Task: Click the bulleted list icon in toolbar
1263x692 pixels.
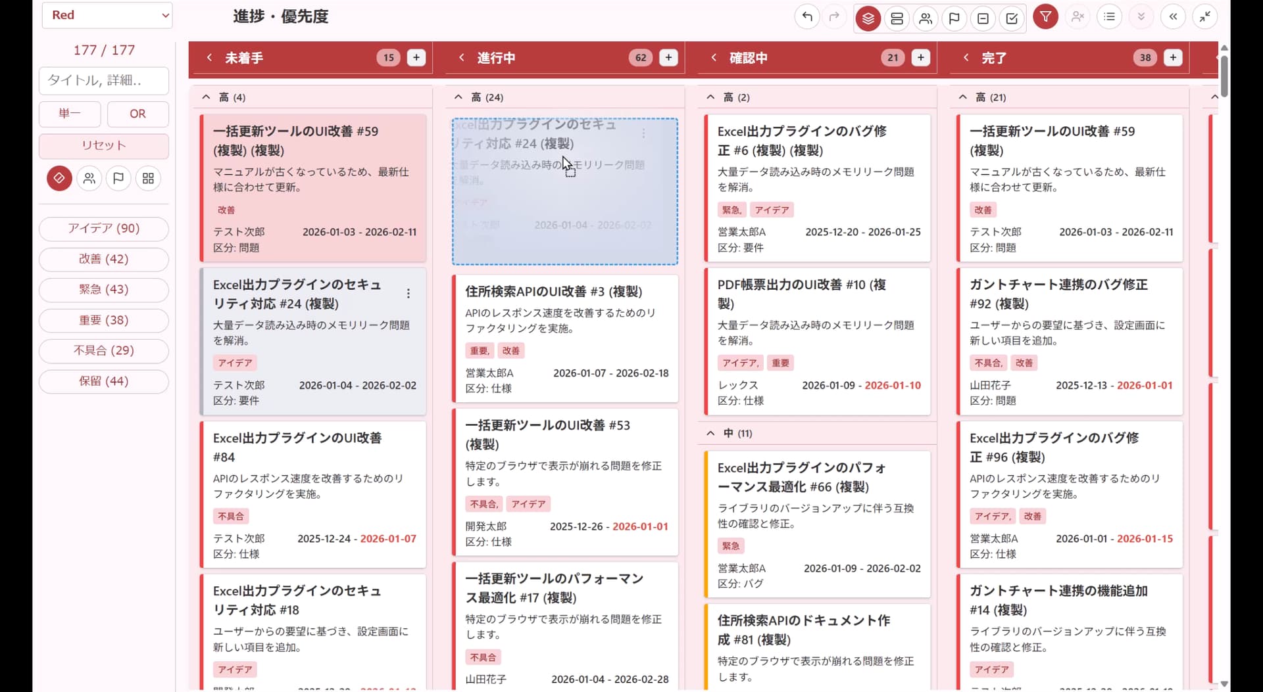Action: pos(1110,17)
